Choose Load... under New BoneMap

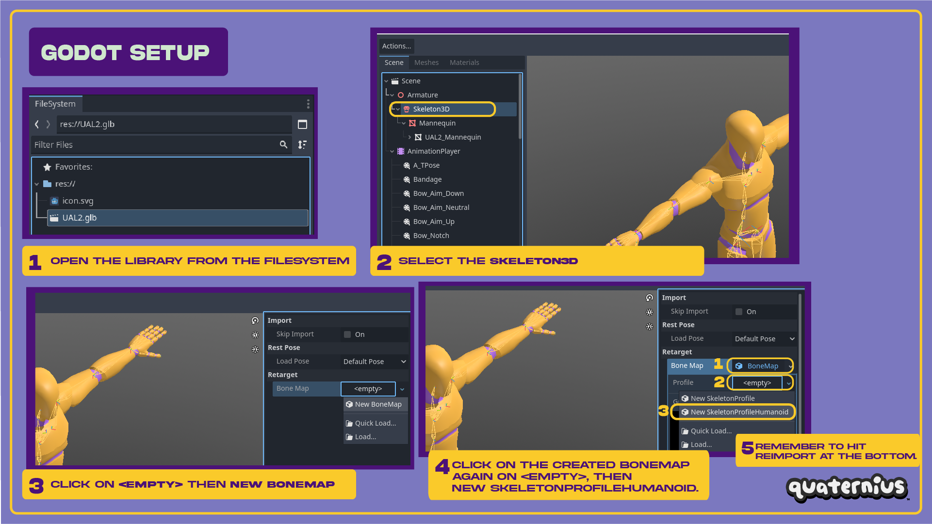[x=376, y=437]
